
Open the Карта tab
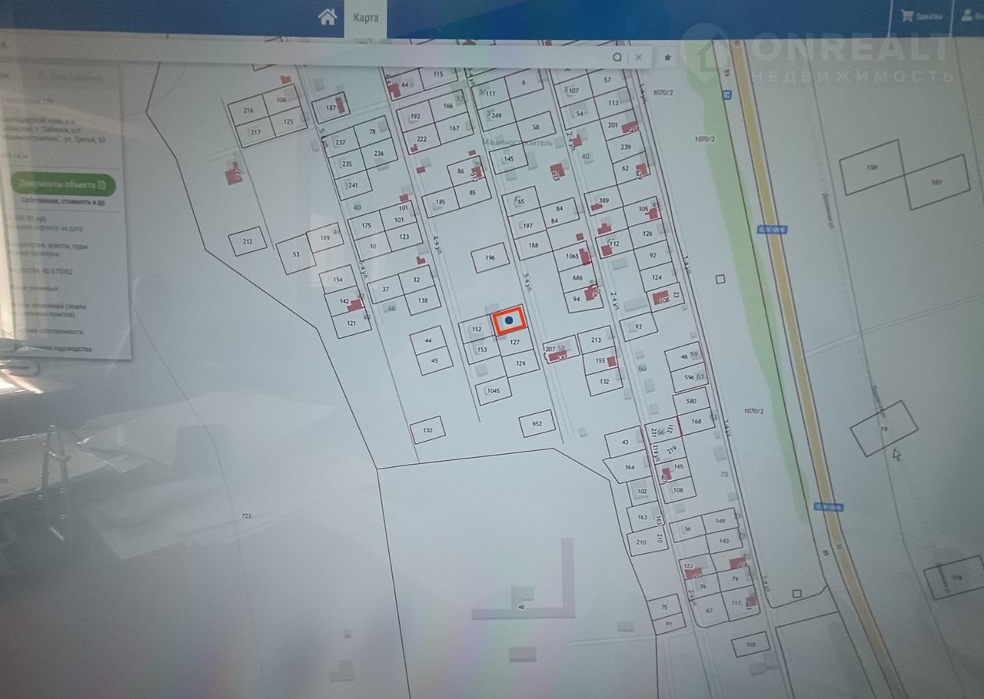click(x=365, y=18)
